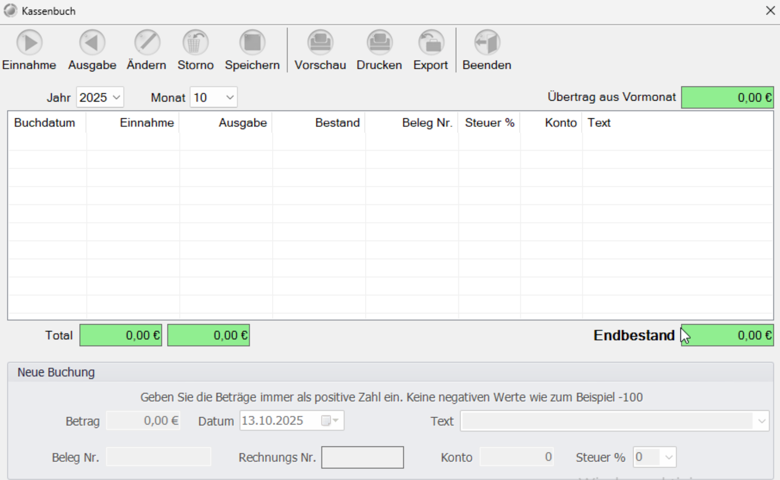The width and height of the screenshot is (780, 480).
Task: Click the Total Ausgabe amount field
Action: tap(208, 335)
